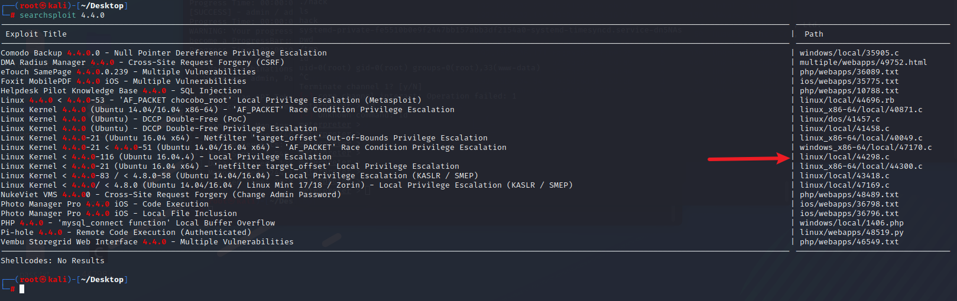Select the Comodo Backup exploit title row

[164, 53]
